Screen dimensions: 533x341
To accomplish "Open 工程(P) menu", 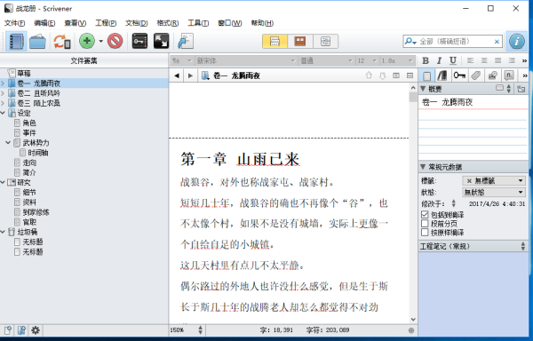I will [106, 23].
